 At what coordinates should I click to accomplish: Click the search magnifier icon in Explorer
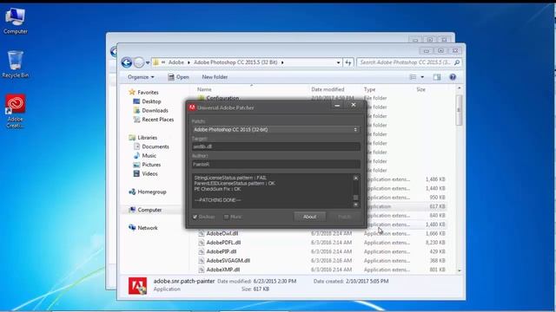457,62
